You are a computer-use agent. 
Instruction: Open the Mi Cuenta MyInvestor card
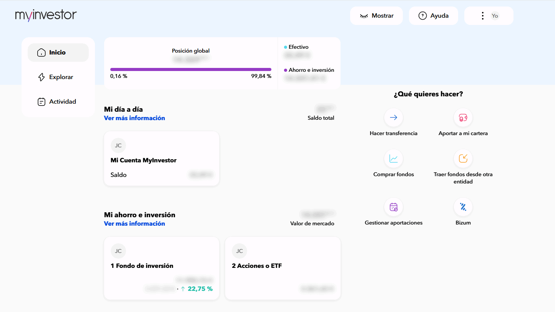point(162,158)
